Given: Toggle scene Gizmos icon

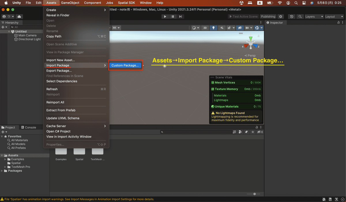Looking at the screenshot, I should (x=257, y=28).
